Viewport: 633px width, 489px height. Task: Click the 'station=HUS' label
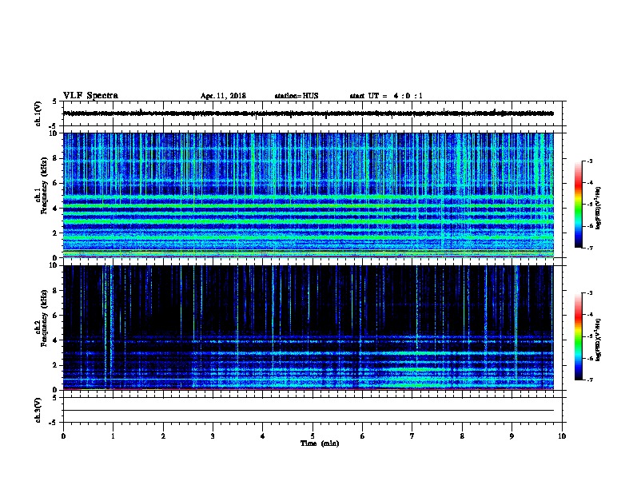point(297,96)
